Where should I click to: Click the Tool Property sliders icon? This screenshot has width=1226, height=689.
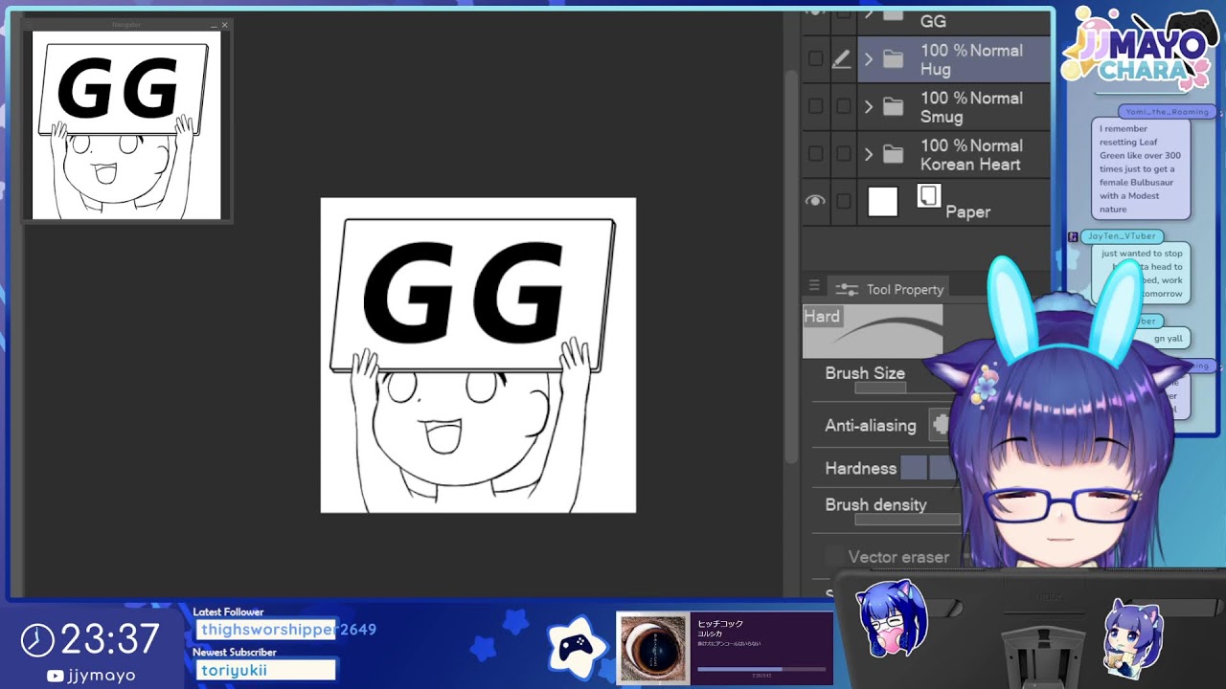(x=847, y=289)
